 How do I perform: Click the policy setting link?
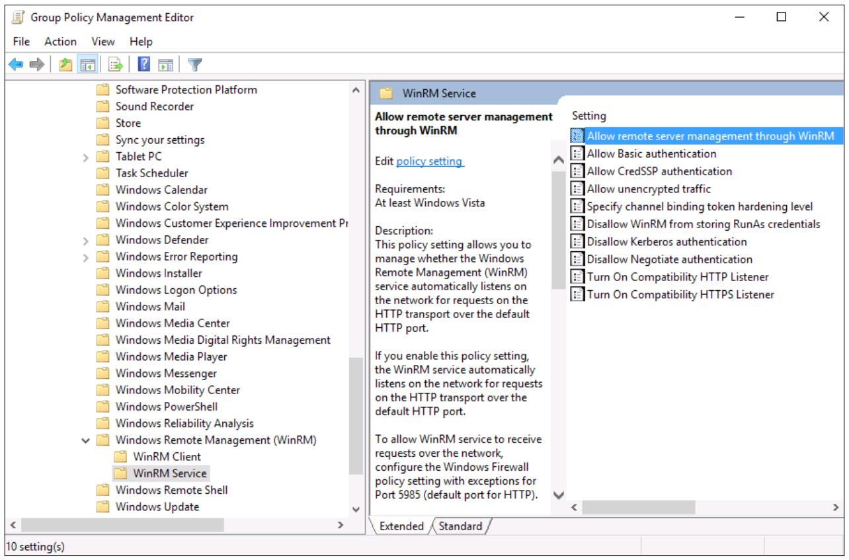pos(430,161)
